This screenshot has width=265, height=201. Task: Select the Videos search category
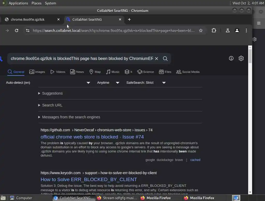point(58,72)
